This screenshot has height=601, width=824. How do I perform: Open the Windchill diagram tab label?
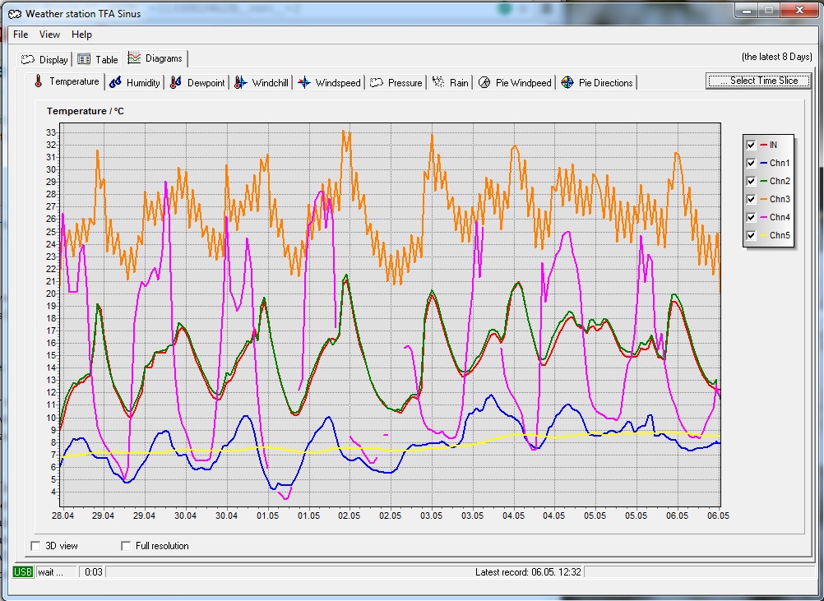(x=270, y=83)
